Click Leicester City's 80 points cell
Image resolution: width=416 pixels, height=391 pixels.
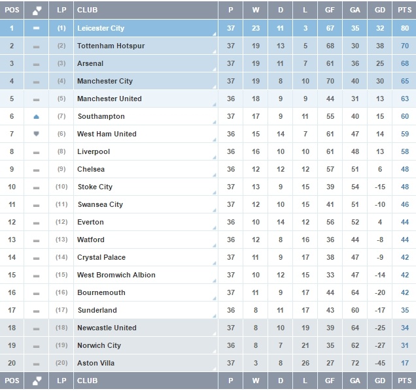tap(404, 29)
